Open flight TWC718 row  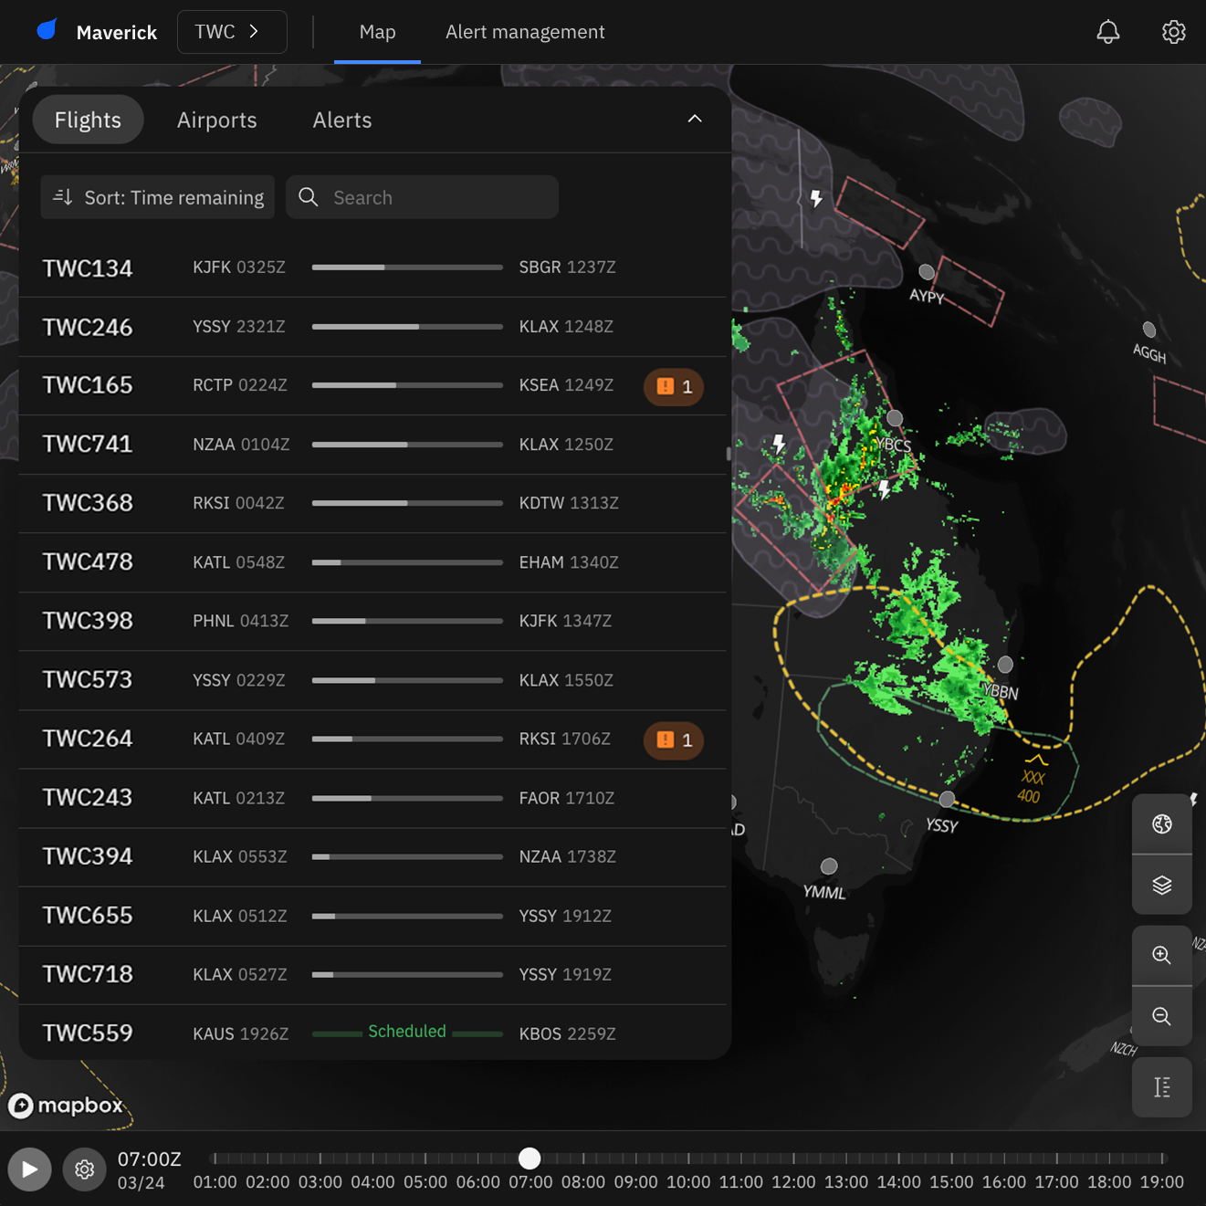point(372,974)
